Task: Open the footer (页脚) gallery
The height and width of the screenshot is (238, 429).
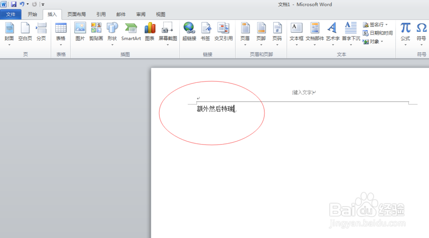Action: click(x=261, y=31)
